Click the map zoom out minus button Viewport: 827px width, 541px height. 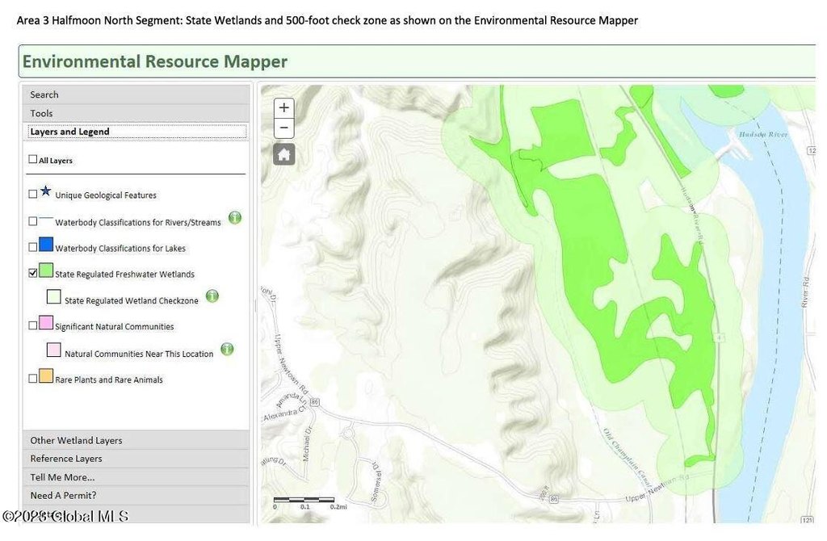tap(284, 128)
